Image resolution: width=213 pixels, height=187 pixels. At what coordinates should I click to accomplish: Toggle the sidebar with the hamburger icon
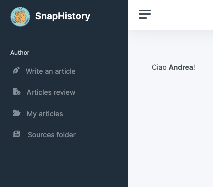pos(145,14)
